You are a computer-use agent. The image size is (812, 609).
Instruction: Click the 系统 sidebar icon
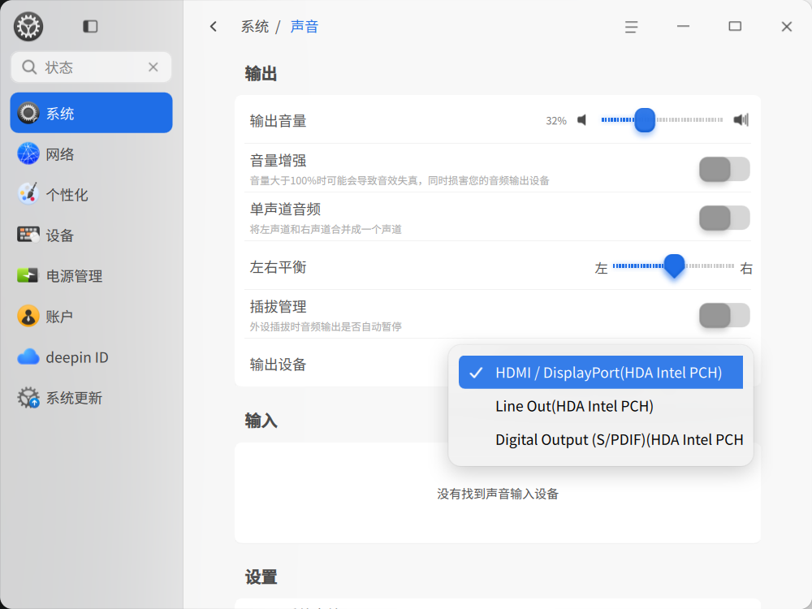pyautogui.click(x=28, y=113)
